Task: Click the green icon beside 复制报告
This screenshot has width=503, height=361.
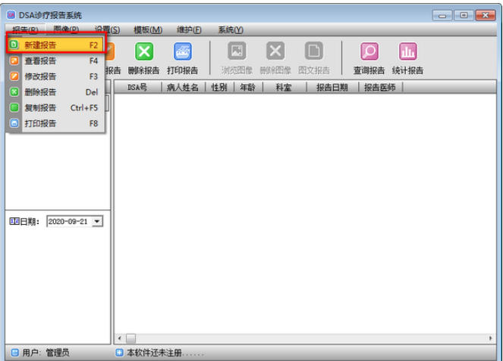Action: coord(14,107)
